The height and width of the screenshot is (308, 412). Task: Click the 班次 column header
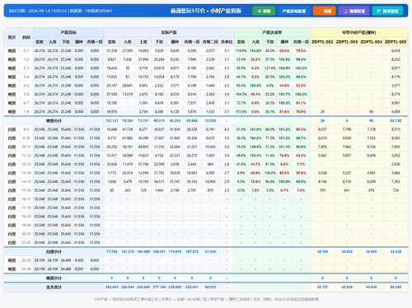(x=12, y=37)
